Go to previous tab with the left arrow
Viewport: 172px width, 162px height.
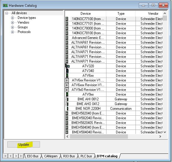(x=10, y=156)
